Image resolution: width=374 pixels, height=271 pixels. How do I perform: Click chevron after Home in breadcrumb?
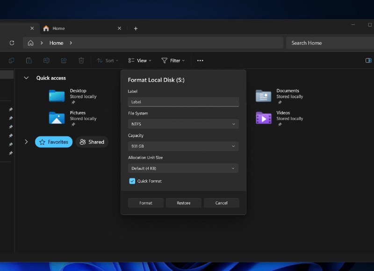tap(71, 43)
